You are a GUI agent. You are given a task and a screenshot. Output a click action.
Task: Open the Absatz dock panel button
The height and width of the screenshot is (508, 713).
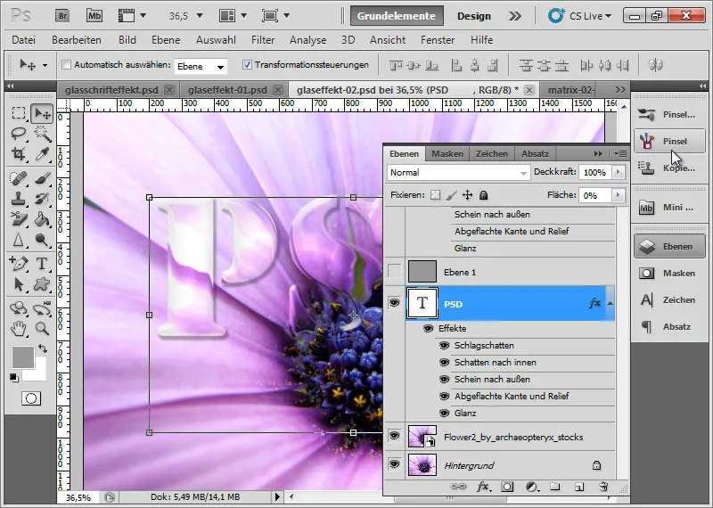click(669, 326)
